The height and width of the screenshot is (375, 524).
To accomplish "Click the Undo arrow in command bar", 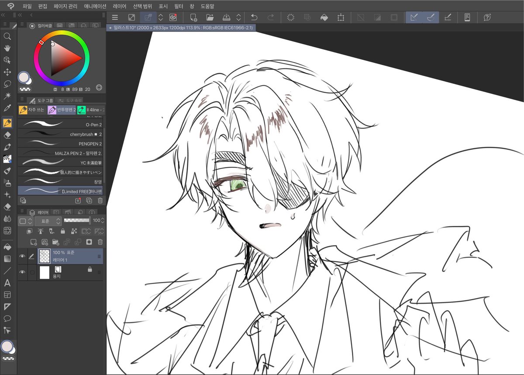I will pyautogui.click(x=254, y=17).
